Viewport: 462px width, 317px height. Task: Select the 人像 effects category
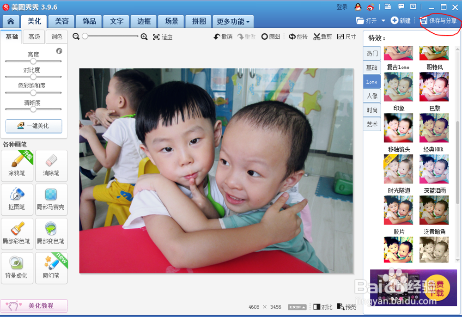coord(372,96)
